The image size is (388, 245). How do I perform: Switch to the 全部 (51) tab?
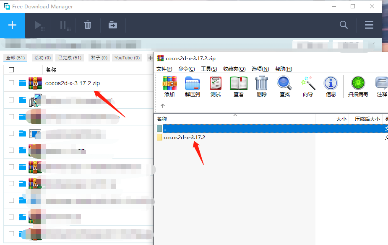coord(16,58)
